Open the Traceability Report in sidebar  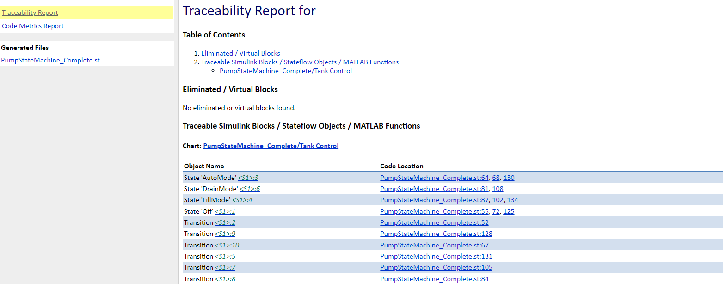click(30, 12)
